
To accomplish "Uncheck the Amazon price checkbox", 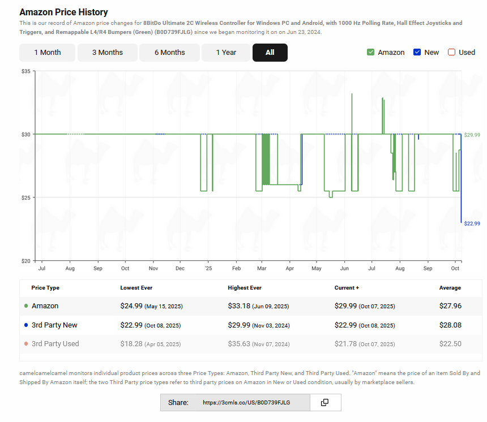I will tap(371, 52).
